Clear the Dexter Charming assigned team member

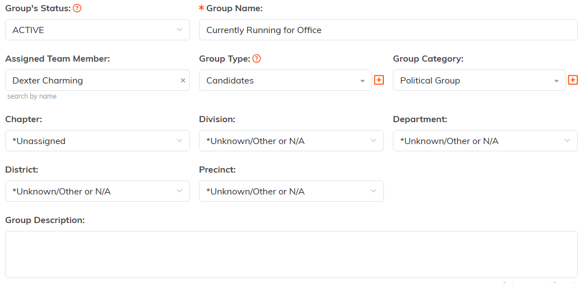tap(183, 81)
